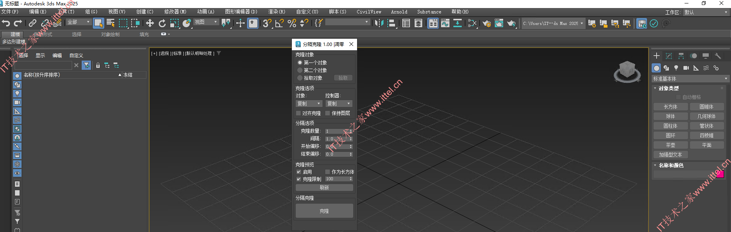
Task: Open the 标准基本体 category dropdown
Action: [x=690, y=79]
